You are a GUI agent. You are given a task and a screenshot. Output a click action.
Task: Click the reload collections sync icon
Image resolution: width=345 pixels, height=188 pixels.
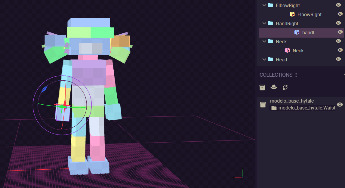pyautogui.click(x=285, y=87)
